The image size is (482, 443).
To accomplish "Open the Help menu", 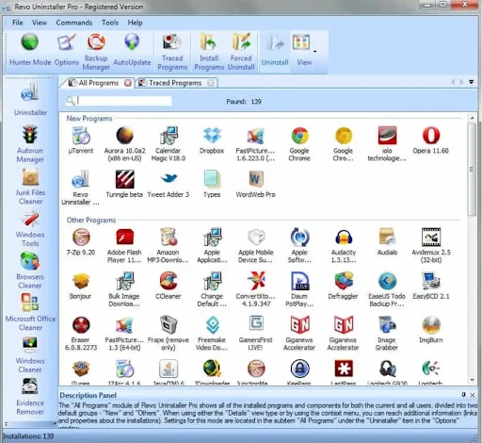I will (x=135, y=23).
